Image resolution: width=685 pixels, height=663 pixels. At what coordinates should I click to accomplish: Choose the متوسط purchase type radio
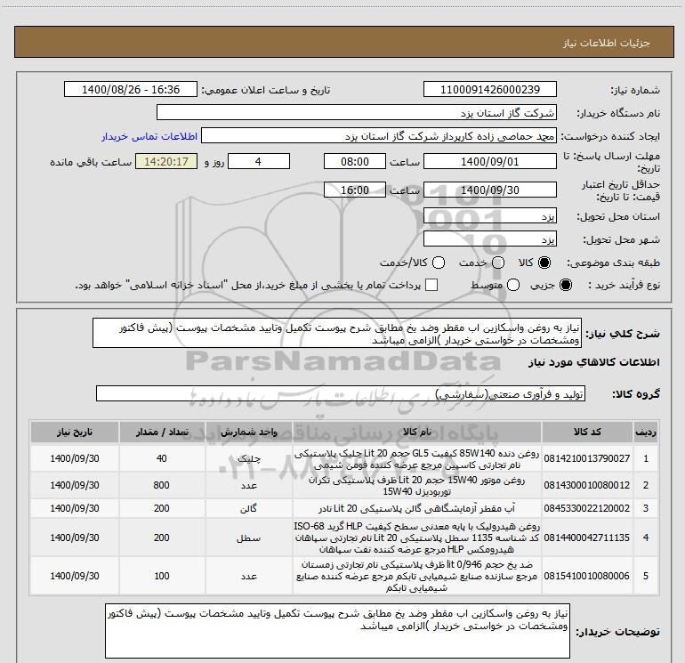click(513, 285)
